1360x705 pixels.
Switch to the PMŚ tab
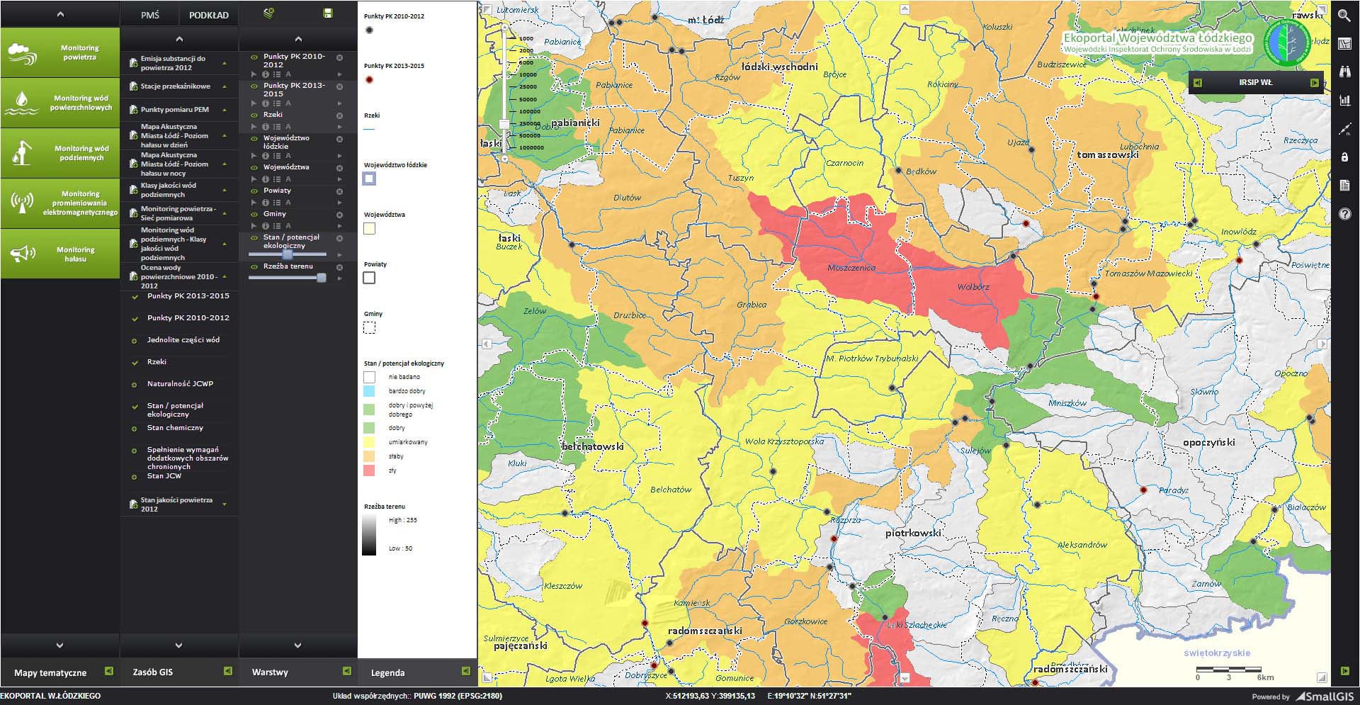pyautogui.click(x=150, y=15)
